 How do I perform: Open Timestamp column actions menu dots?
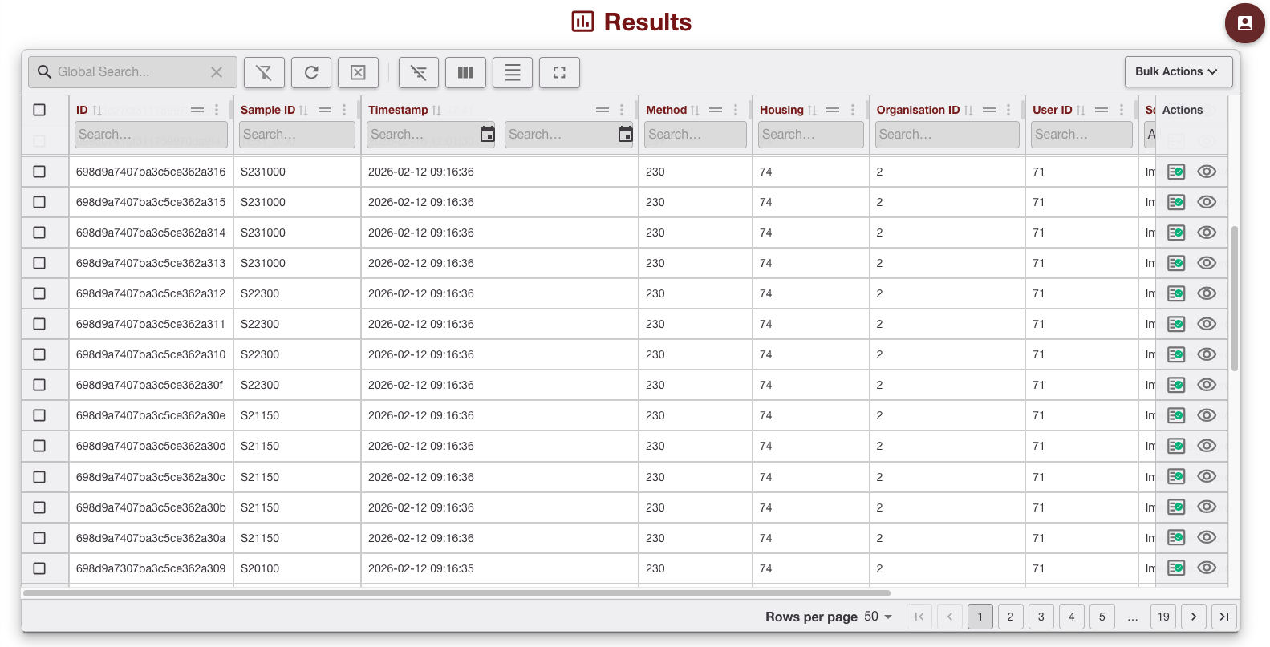(x=622, y=110)
